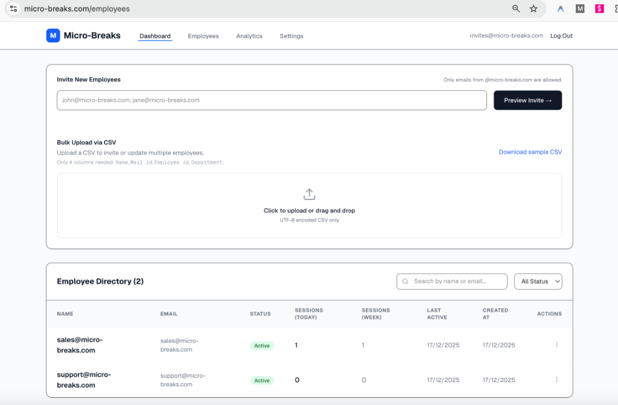Screen dimensions: 618x405
Task: Click the Micro-Breaks blue M logo
Action: click(x=53, y=36)
